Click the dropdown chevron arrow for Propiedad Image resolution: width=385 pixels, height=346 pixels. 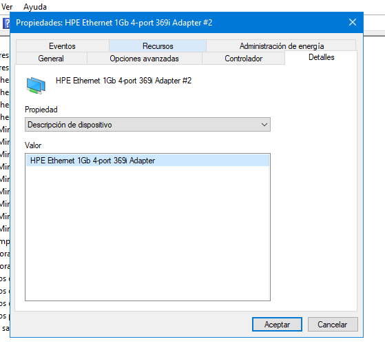pos(264,125)
